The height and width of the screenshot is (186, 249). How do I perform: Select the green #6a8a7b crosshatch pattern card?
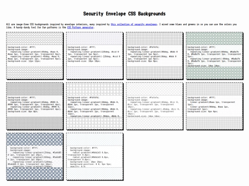pos(214,56)
